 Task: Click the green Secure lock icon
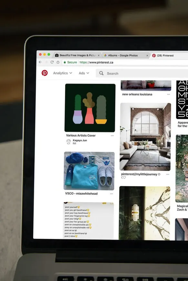point(65,62)
